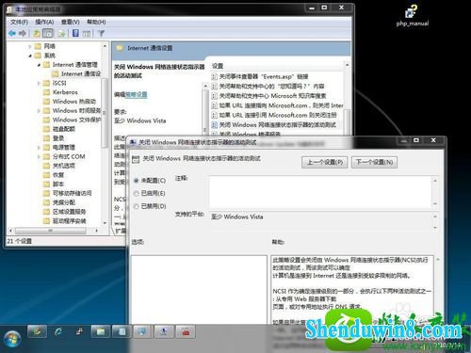Expand the Windows 时间服务 node
Viewport: 471px width, 353px height.
tap(40, 111)
